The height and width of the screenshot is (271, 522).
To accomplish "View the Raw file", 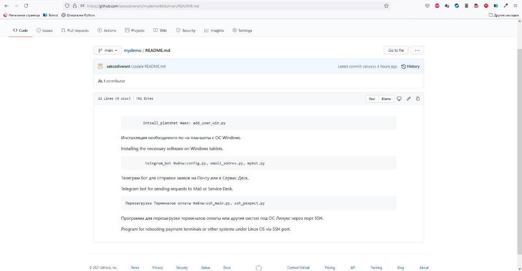I will pos(372,99).
